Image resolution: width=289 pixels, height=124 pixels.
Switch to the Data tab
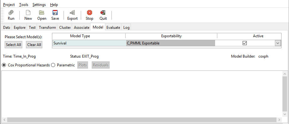(7, 28)
